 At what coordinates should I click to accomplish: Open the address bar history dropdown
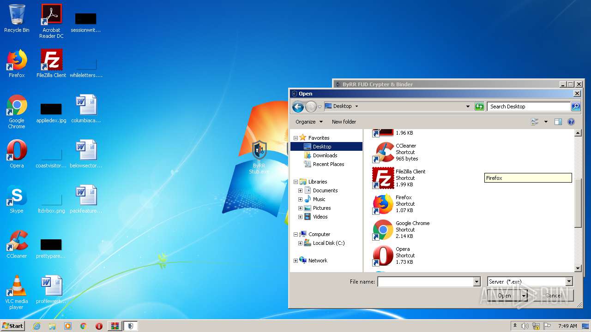[468, 107]
